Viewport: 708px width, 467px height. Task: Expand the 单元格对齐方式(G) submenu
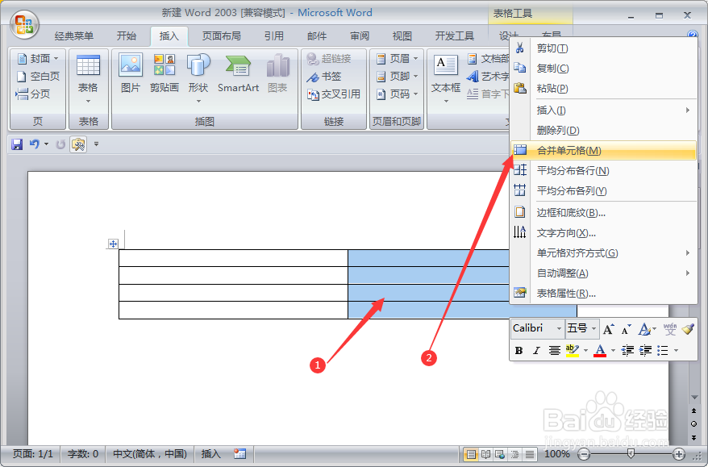(603, 253)
